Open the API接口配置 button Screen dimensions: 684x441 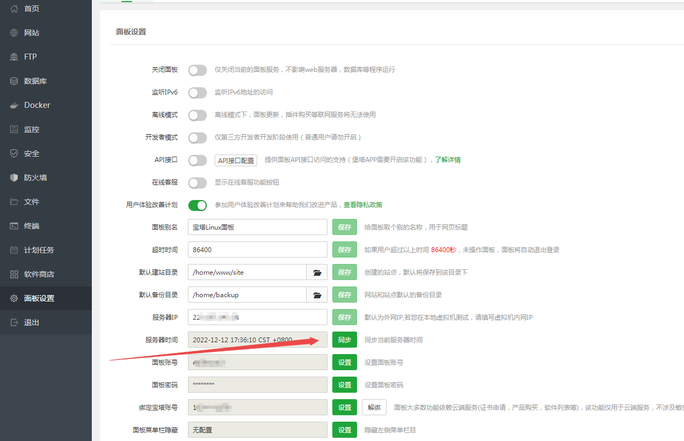click(236, 160)
